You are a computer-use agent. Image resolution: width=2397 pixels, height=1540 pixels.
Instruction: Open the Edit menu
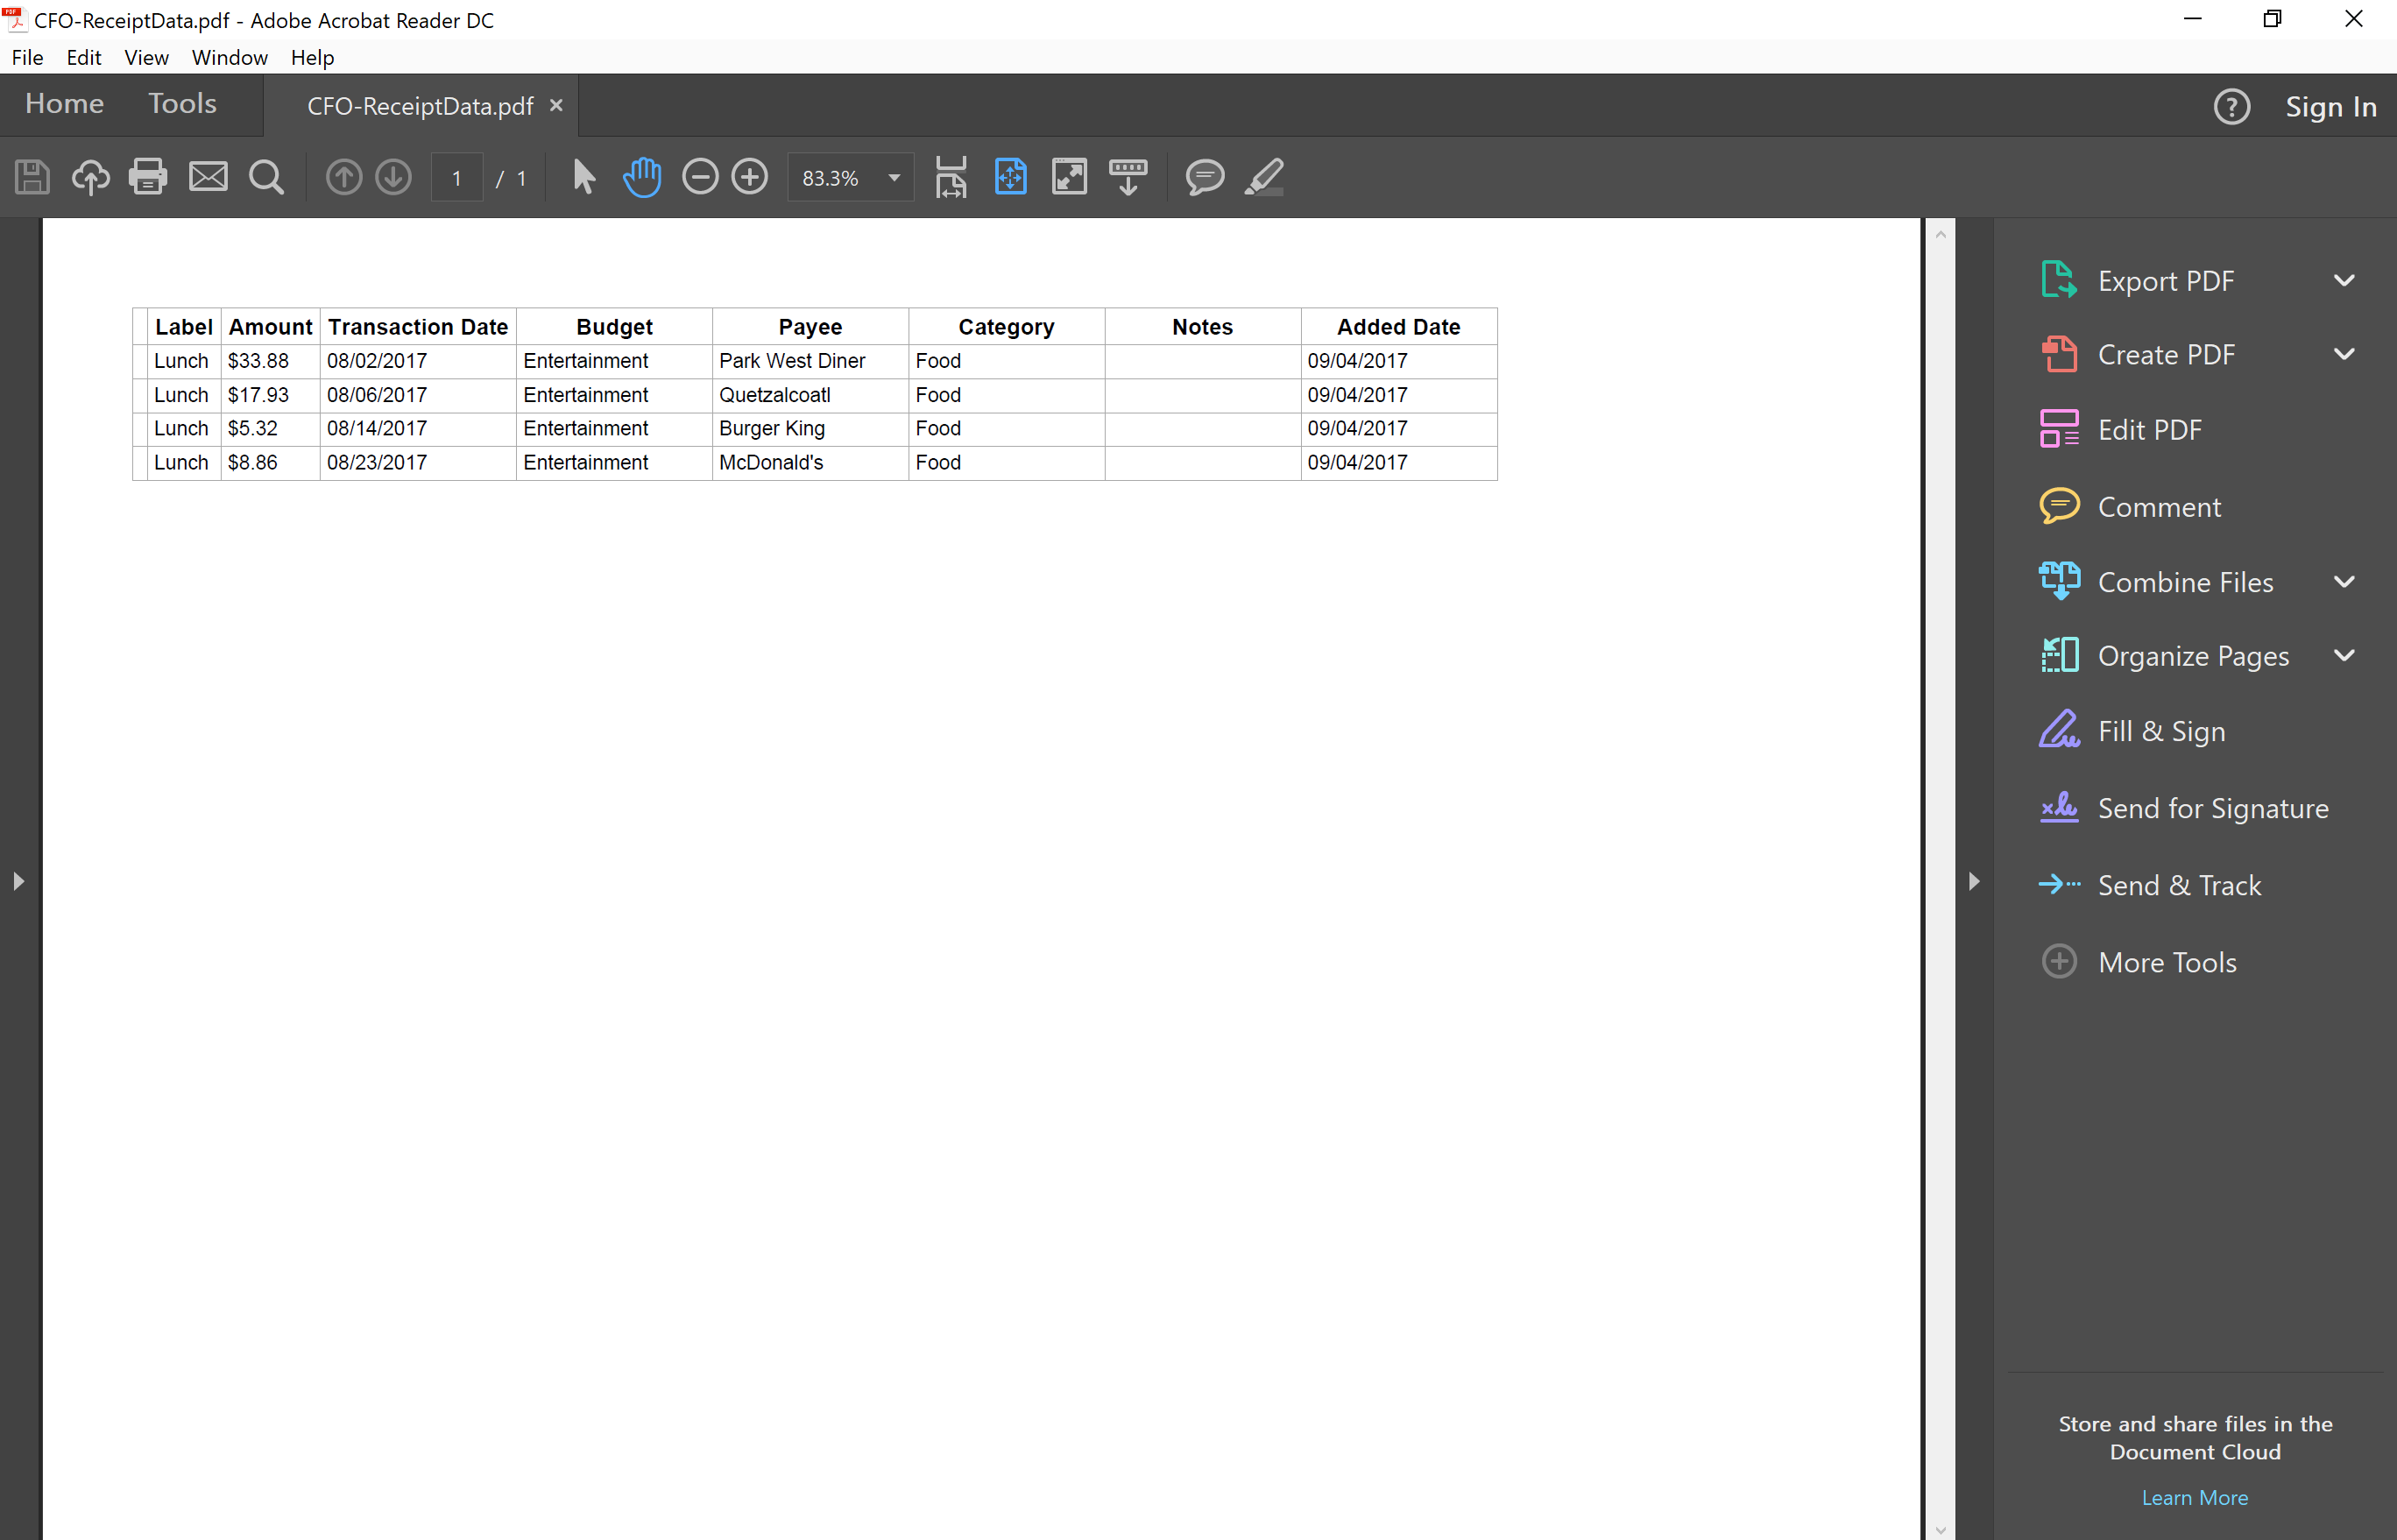[84, 57]
